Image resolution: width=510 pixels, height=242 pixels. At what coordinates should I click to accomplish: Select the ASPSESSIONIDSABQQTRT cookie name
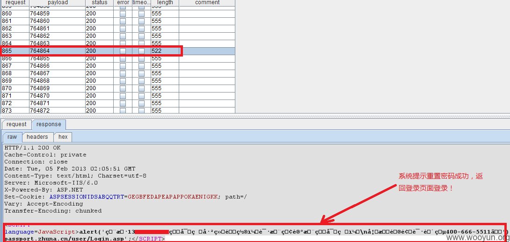[x=87, y=197]
